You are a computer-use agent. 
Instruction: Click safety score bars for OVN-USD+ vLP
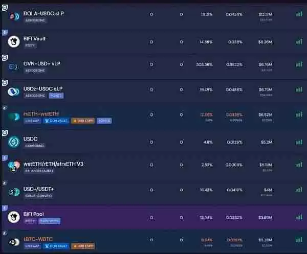(299, 64)
